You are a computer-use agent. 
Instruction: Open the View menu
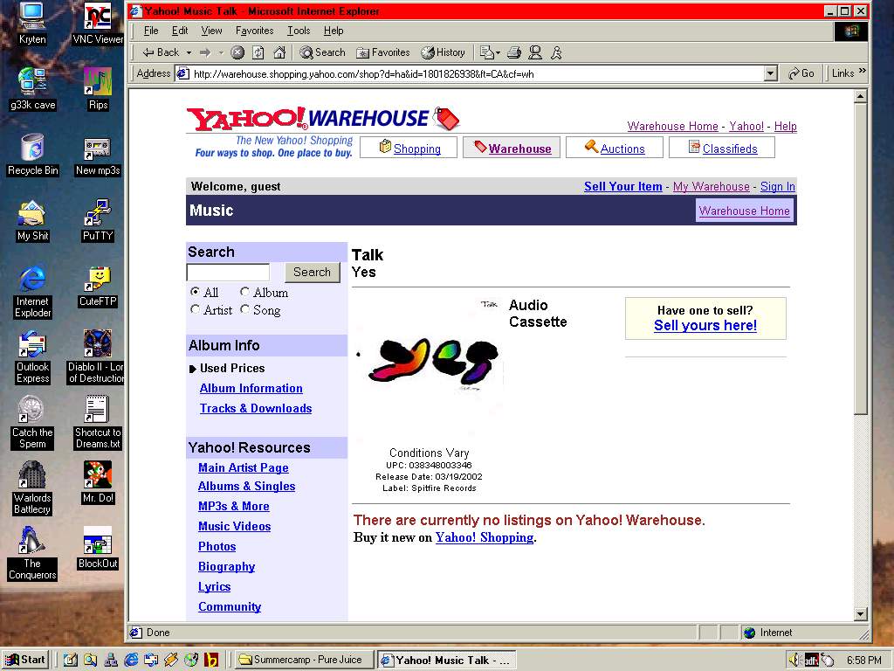211,31
